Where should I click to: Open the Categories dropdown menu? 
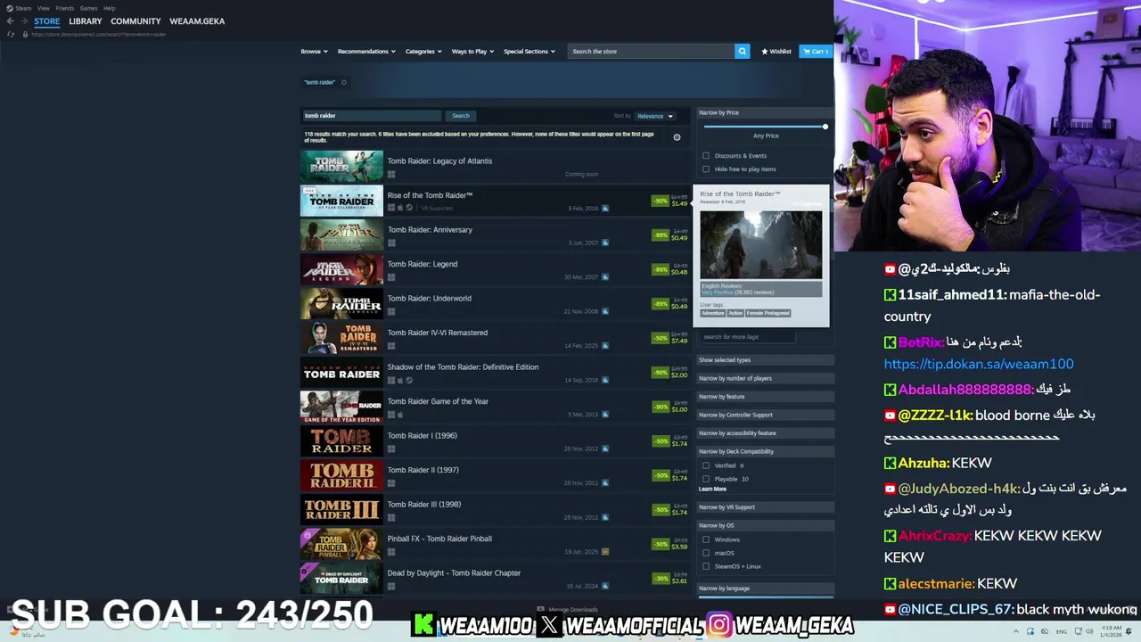[423, 51]
